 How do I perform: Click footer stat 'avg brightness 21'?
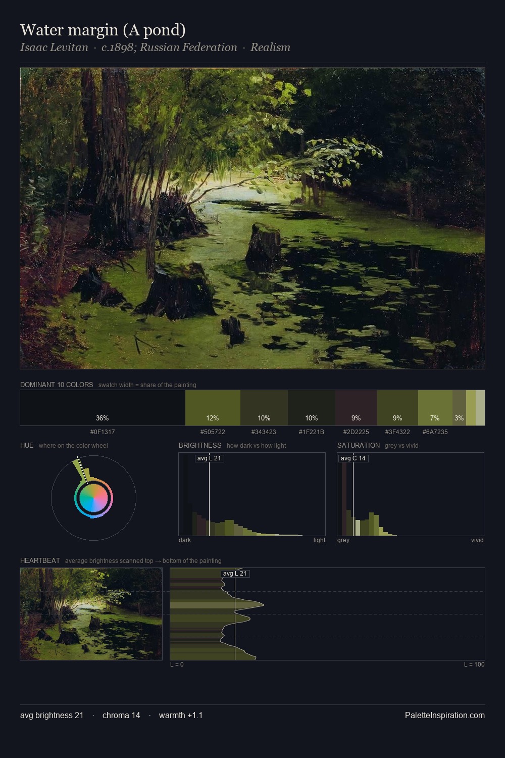click(x=52, y=715)
